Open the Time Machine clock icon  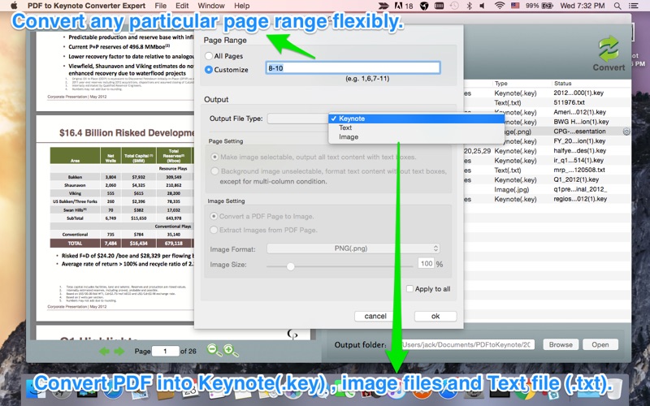(455, 6)
